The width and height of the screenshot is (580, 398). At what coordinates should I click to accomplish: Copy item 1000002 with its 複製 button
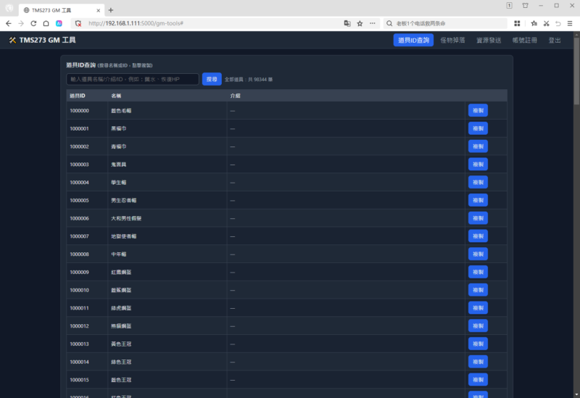coord(478,146)
